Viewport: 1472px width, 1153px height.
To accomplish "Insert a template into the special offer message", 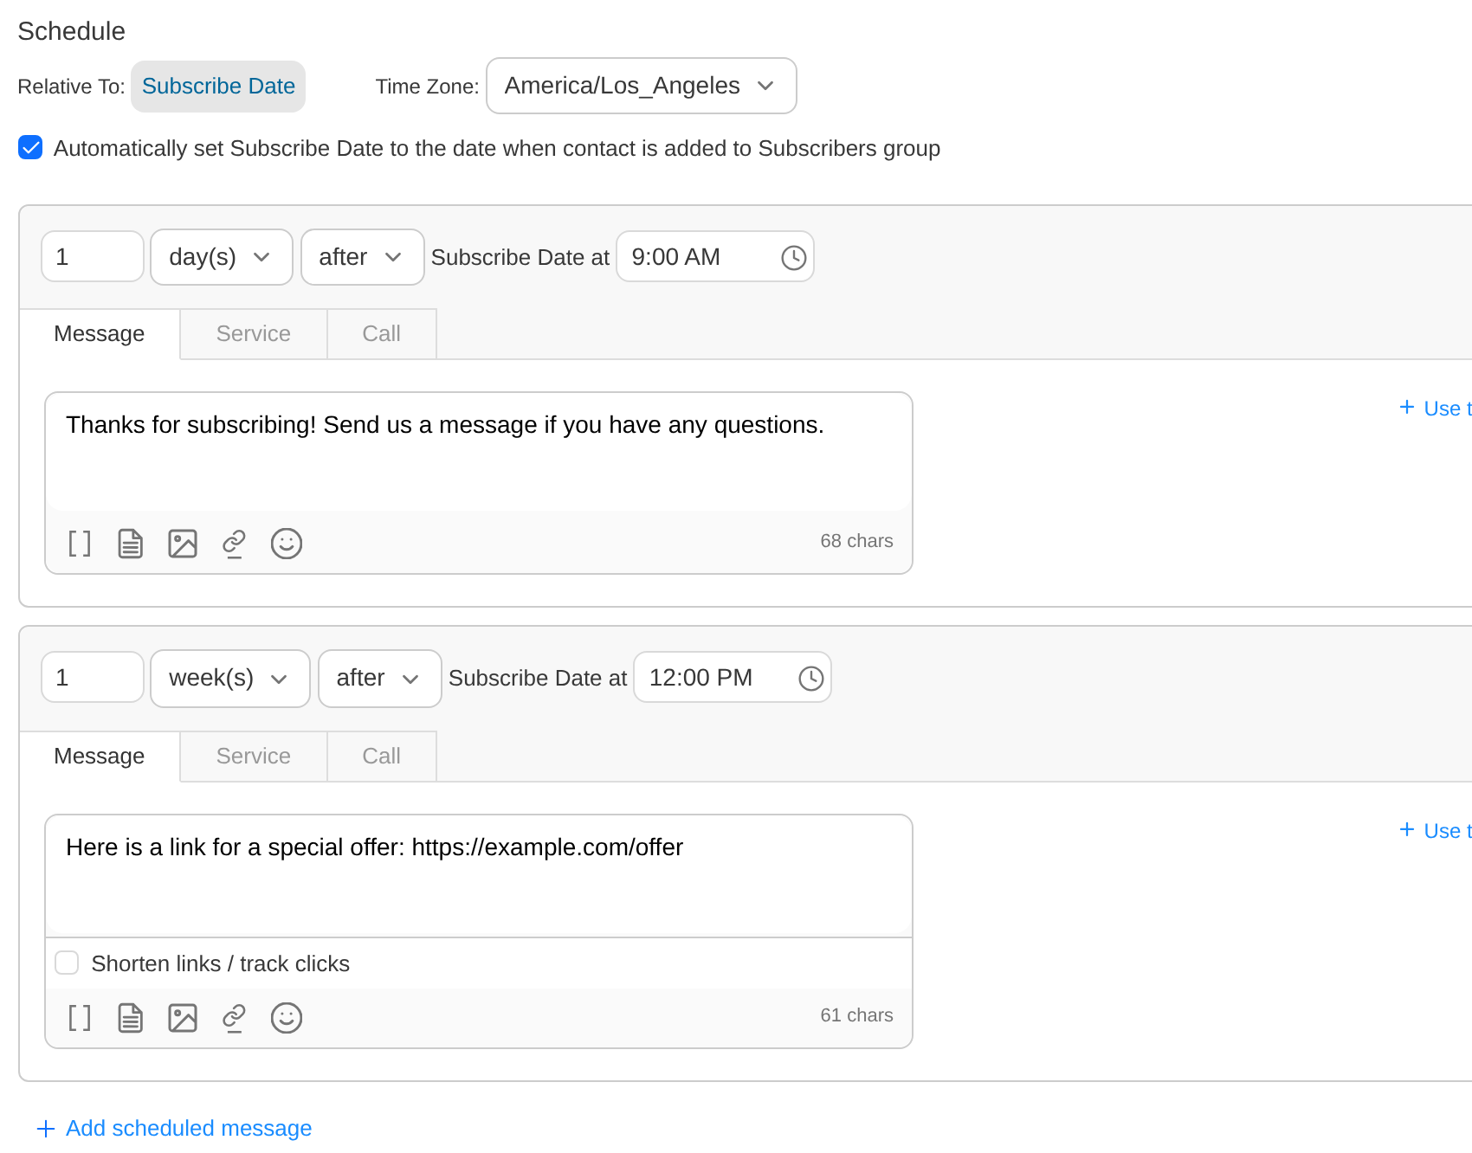I will (131, 1018).
